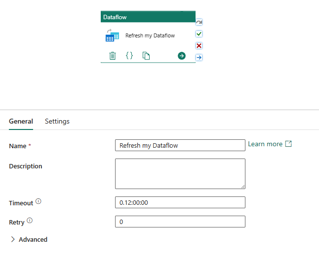This screenshot has width=319, height=257.
Task: Click into the Description text area
Action: point(180,174)
